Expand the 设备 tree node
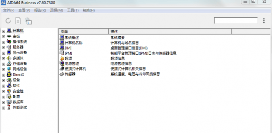Image resolution: width=272 pixels, height=133 pixels. (x=3, y=80)
